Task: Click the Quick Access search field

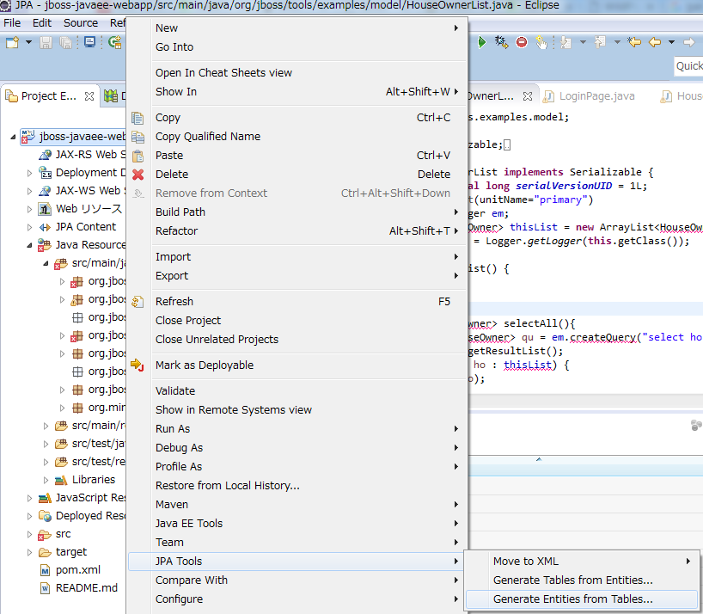Action: [689, 66]
